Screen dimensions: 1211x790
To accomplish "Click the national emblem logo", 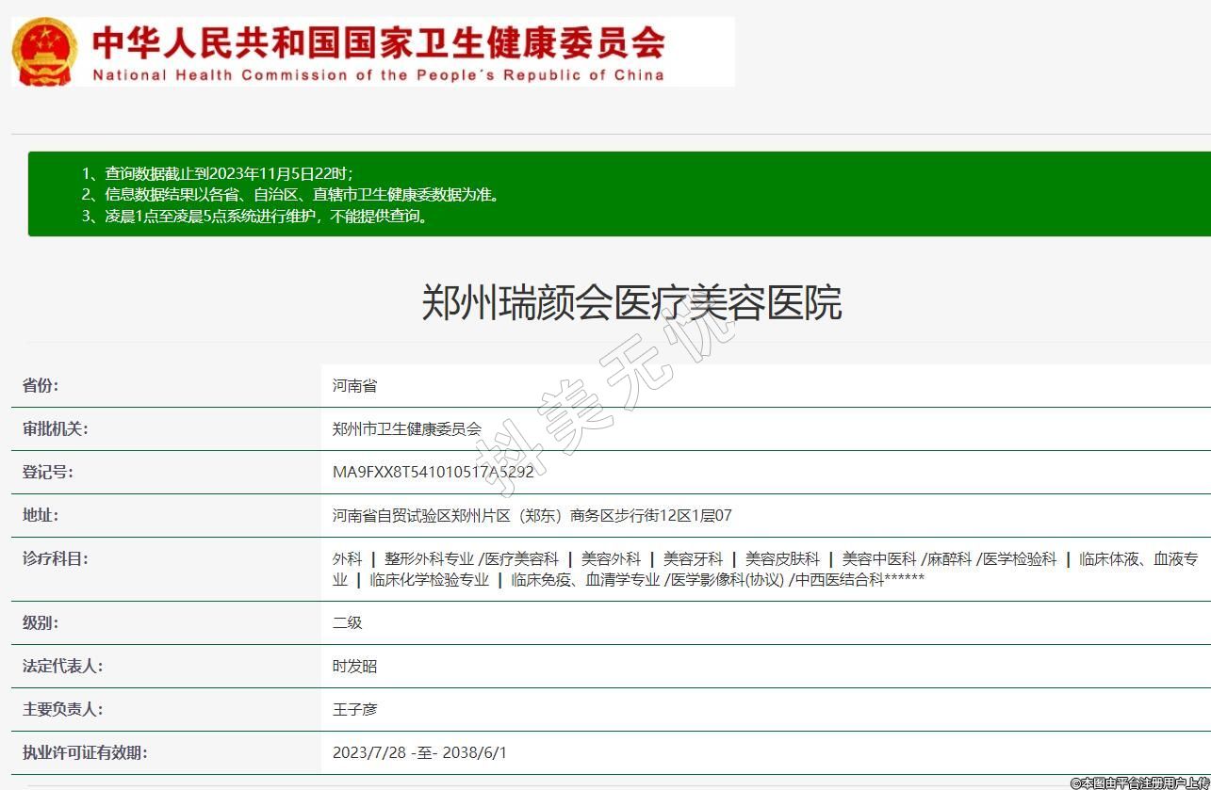I will 44,51.
